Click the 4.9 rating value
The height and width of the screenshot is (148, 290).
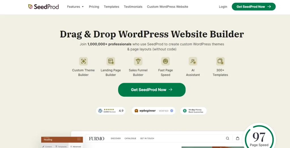point(121,111)
